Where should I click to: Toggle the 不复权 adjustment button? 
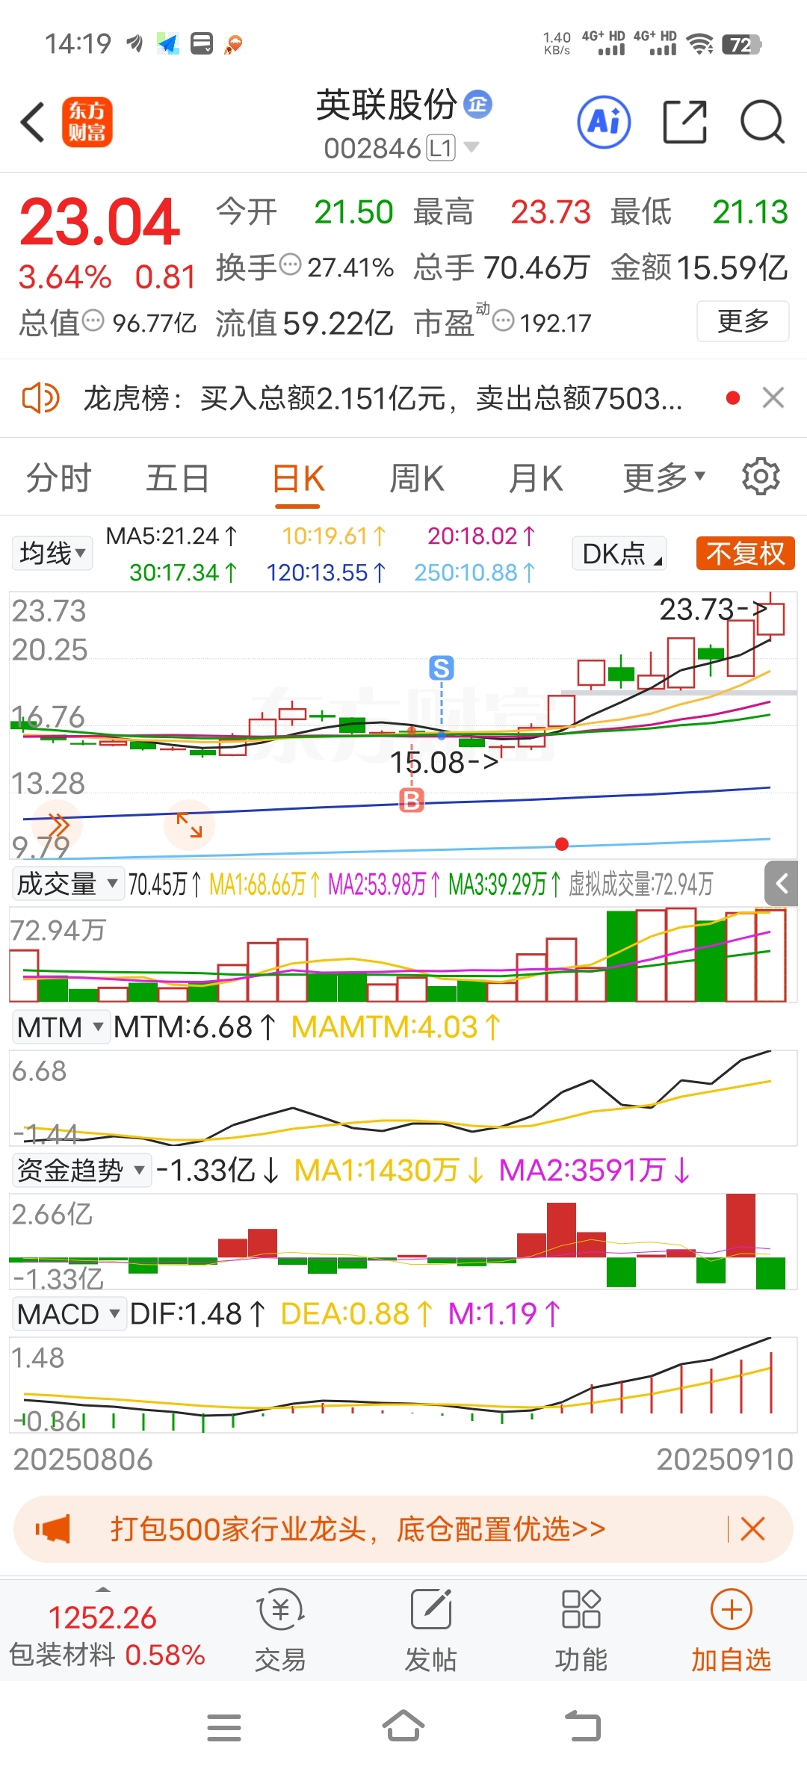[x=745, y=554]
